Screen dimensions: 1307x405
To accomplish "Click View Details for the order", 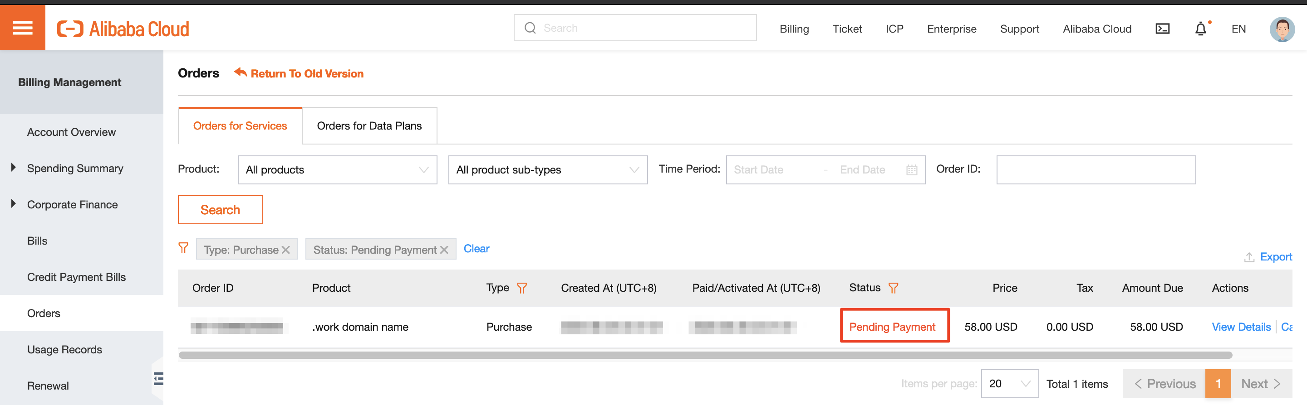I will [1241, 327].
